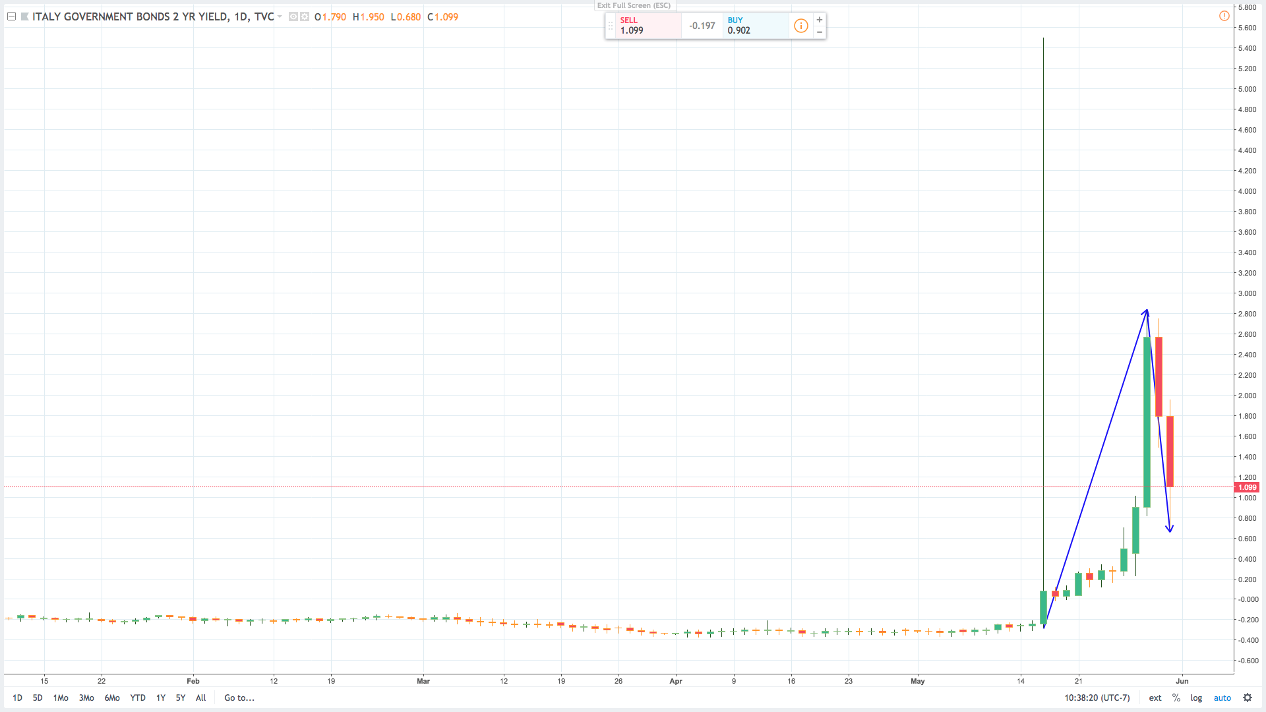This screenshot has width=1266, height=712.
Task: Open chart settings gear icon
Action: tap(1248, 697)
